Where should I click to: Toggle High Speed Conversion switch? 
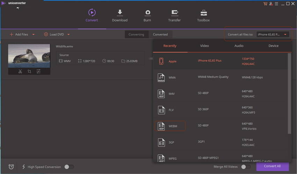tap(69, 167)
